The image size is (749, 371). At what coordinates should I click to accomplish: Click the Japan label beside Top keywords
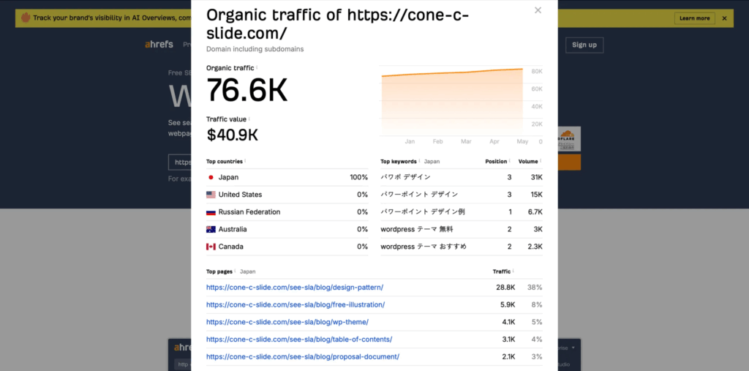(432, 162)
